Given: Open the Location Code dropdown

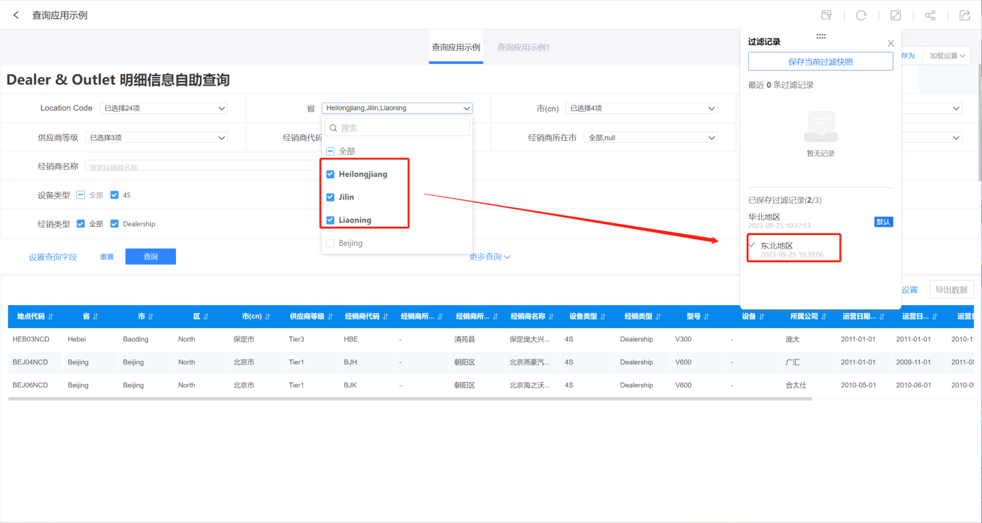Looking at the screenshot, I should (163, 108).
